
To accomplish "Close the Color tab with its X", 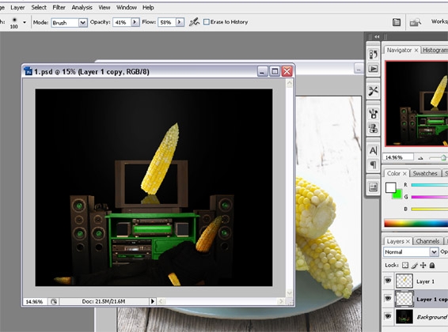I will (404, 173).
